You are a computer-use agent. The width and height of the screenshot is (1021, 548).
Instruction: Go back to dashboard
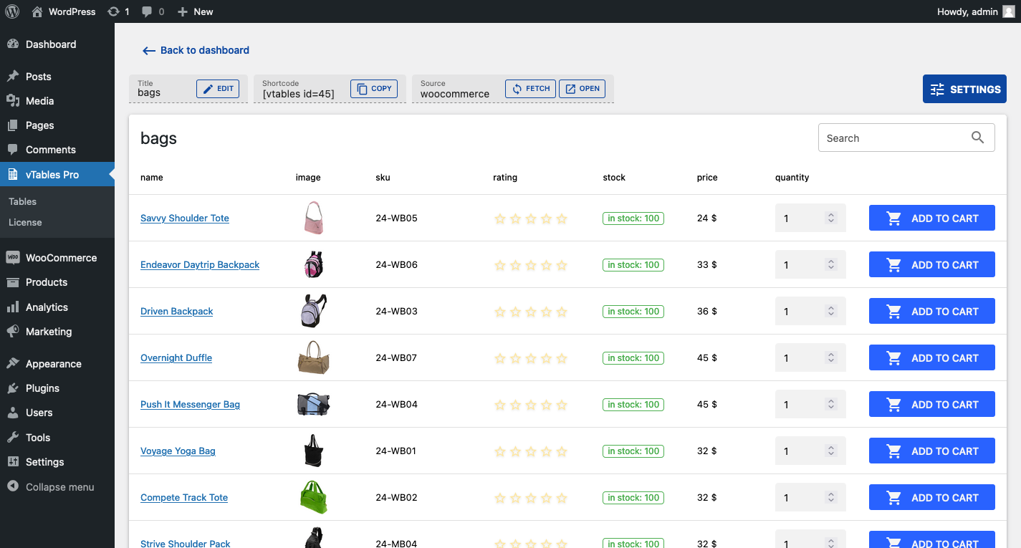pos(196,50)
